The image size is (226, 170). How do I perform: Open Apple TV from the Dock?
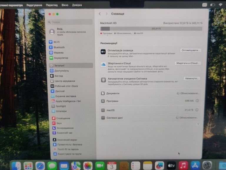pos(171,166)
